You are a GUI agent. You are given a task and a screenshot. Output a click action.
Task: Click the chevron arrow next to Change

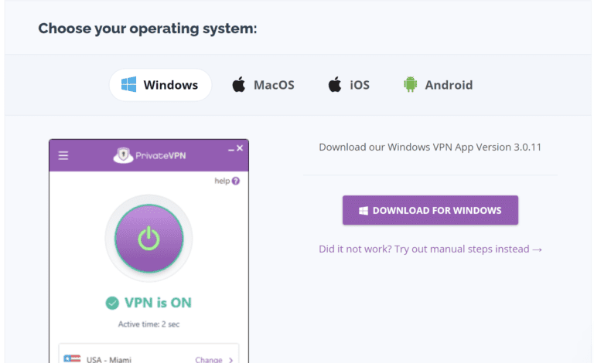click(230, 359)
